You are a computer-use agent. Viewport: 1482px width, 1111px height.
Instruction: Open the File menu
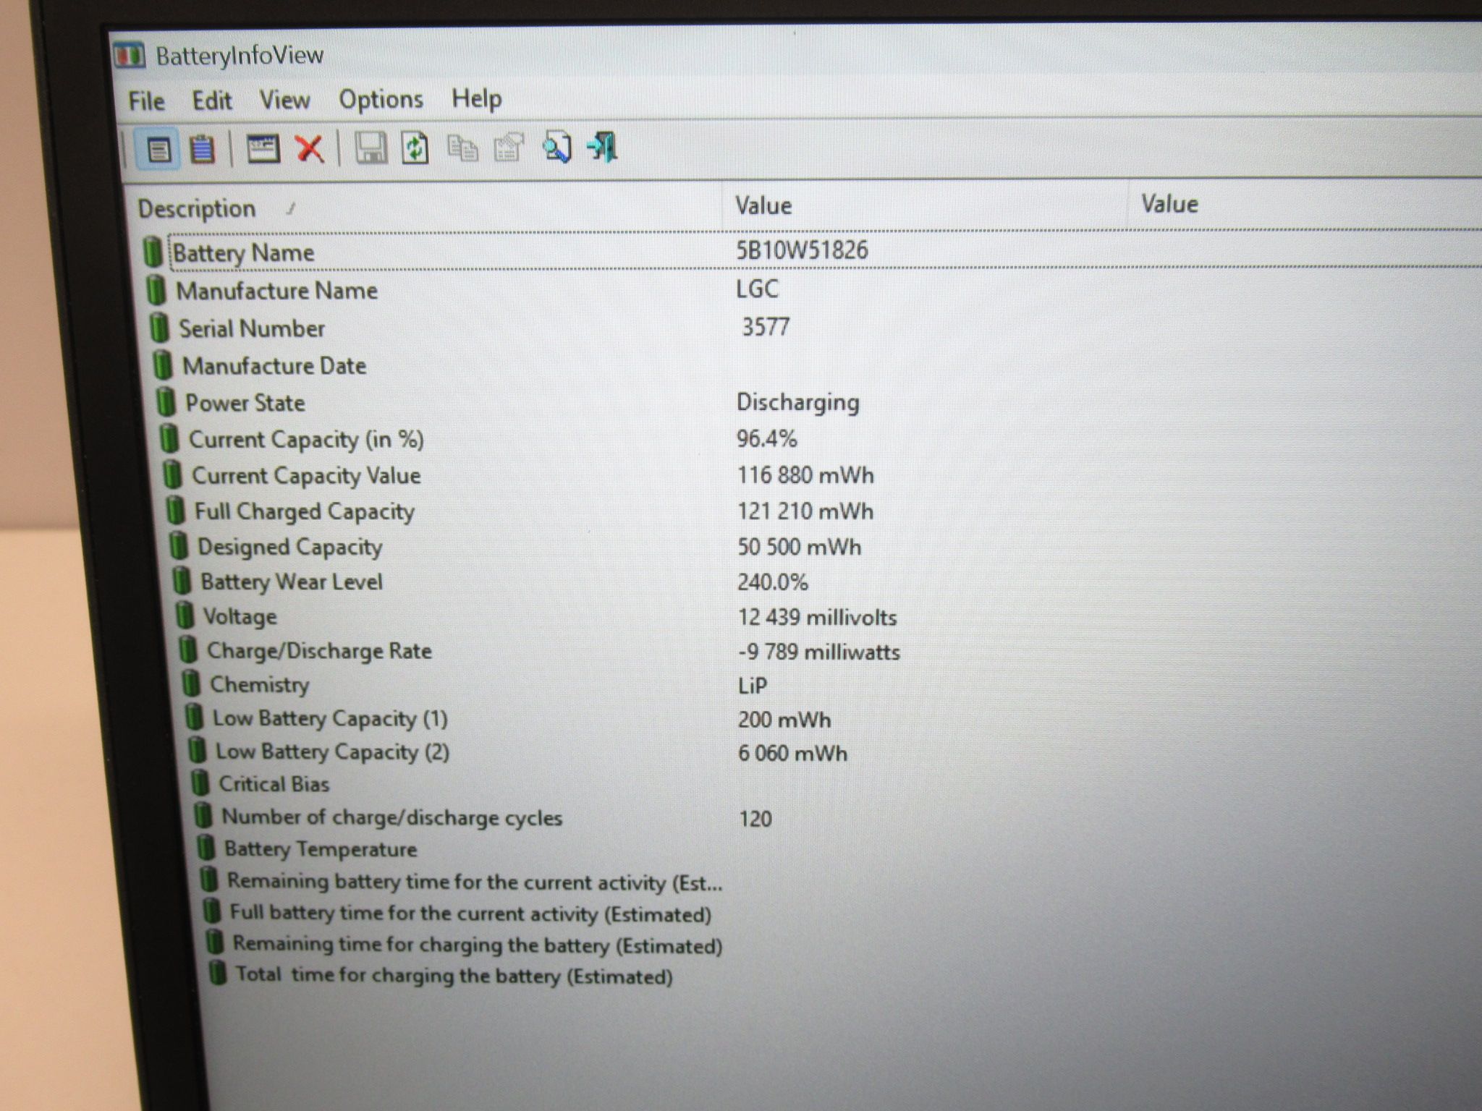click(x=146, y=101)
